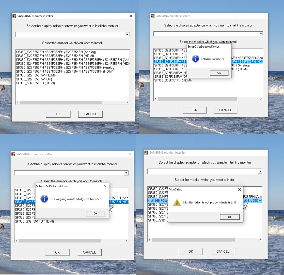Click OK in the Falscher Parameter dialog
284x275 pixels.
[x=219, y=73]
